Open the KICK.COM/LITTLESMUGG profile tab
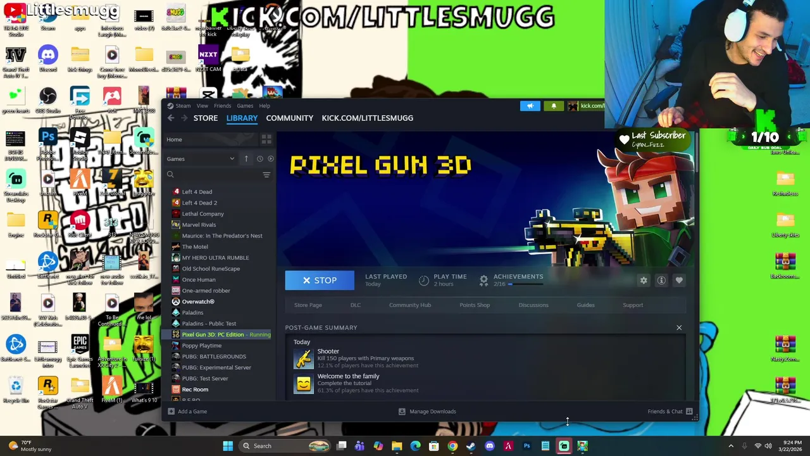The height and width of the screenshot is (456, 810). tap(368, 118)
